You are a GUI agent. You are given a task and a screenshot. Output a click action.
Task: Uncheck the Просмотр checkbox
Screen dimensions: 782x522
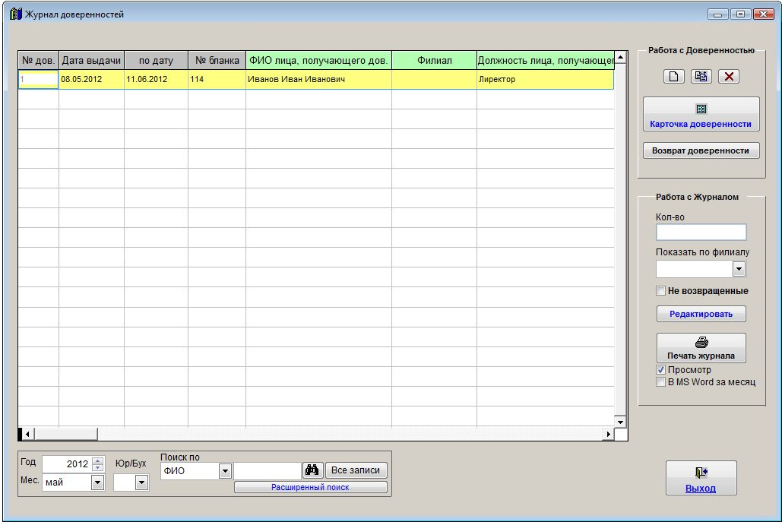click(661, 370)
